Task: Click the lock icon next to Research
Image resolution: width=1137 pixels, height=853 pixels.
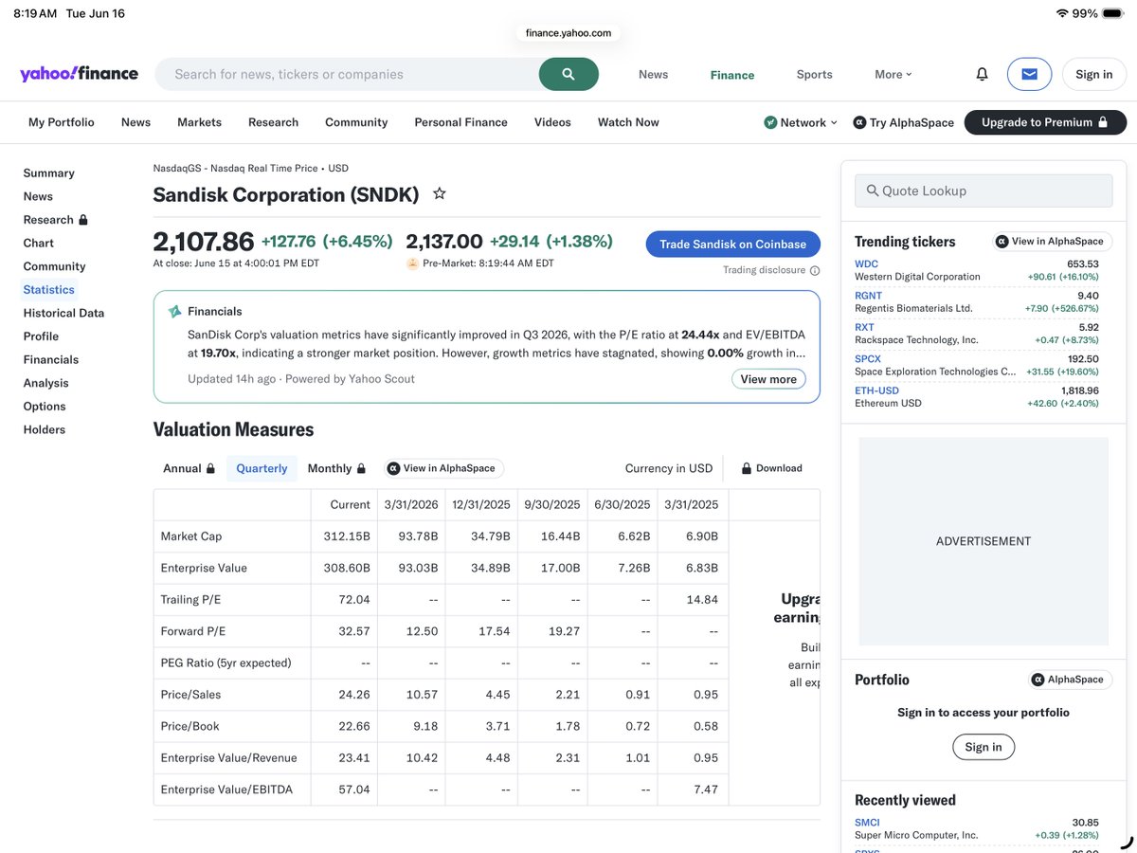Action: coord(83,219)
